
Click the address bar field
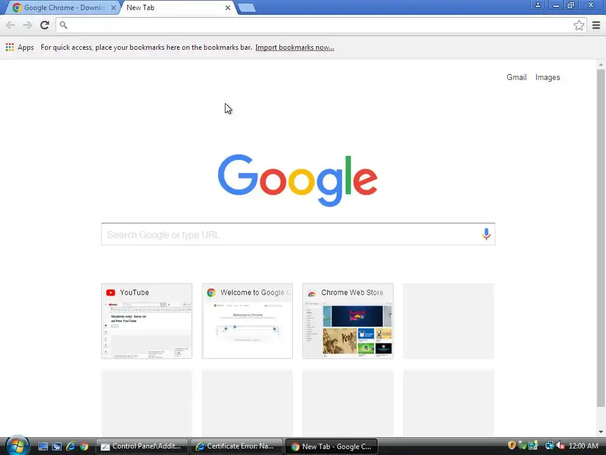point(321,25)
